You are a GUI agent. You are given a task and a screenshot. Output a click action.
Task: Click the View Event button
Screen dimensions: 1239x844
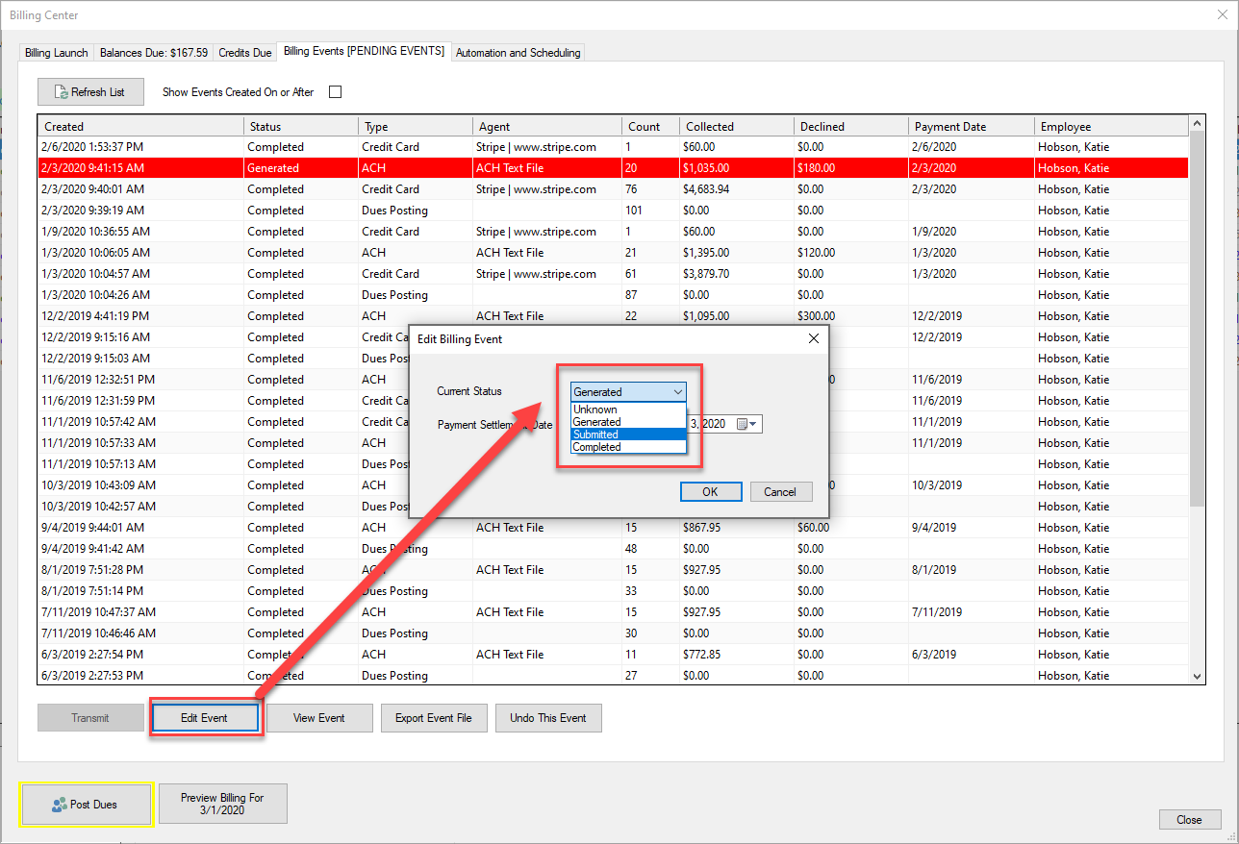tap(319, 718)
